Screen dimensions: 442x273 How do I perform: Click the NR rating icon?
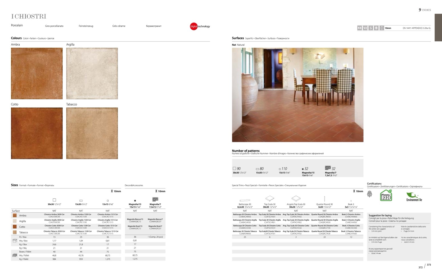[359, 28]
